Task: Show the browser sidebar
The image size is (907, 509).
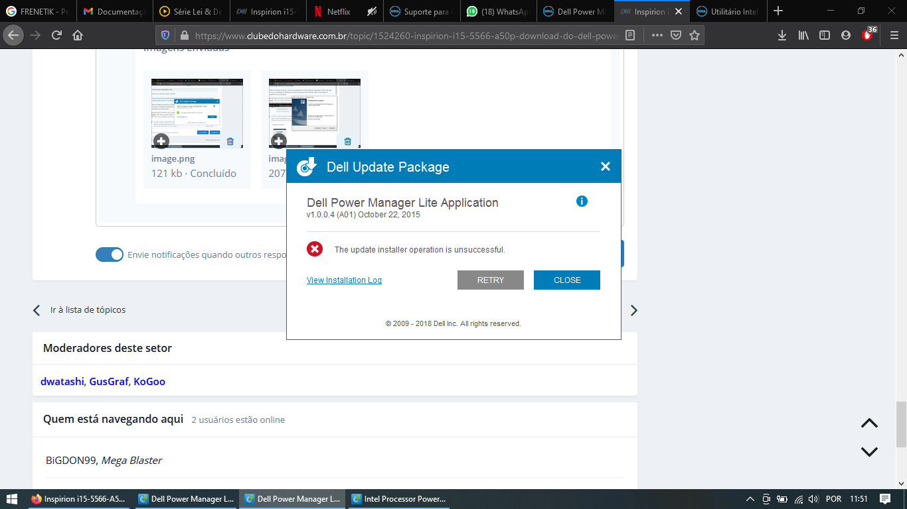Action: tap(825, 35)
